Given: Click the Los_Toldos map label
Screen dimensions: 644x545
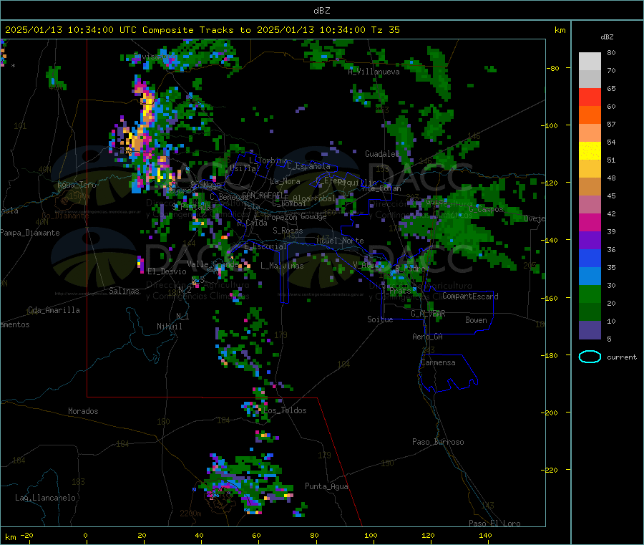Looking at the screenshot, I should [285, 410].
